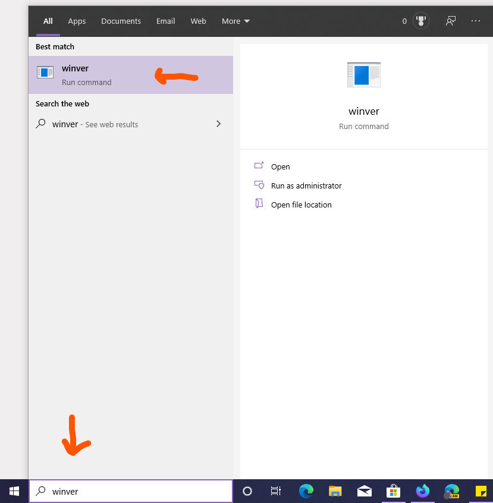Click the Run as administrator shield icon

pyautogui.click(x=259, y=185)
